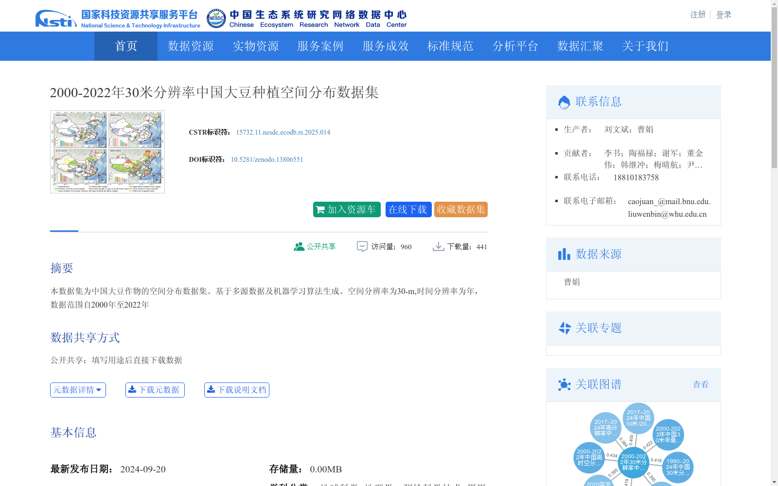Click the 下载元数据 button
This screenshot has width=778, height=486.
(155, 390)
